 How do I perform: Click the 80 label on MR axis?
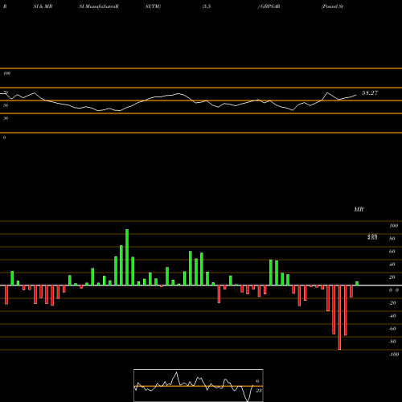392,239
